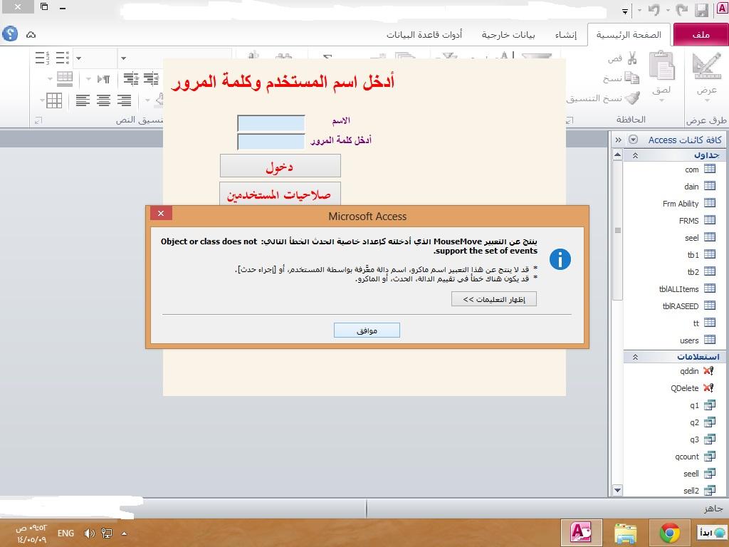Open the Database Tools ribbon tab

pos(424,35)
